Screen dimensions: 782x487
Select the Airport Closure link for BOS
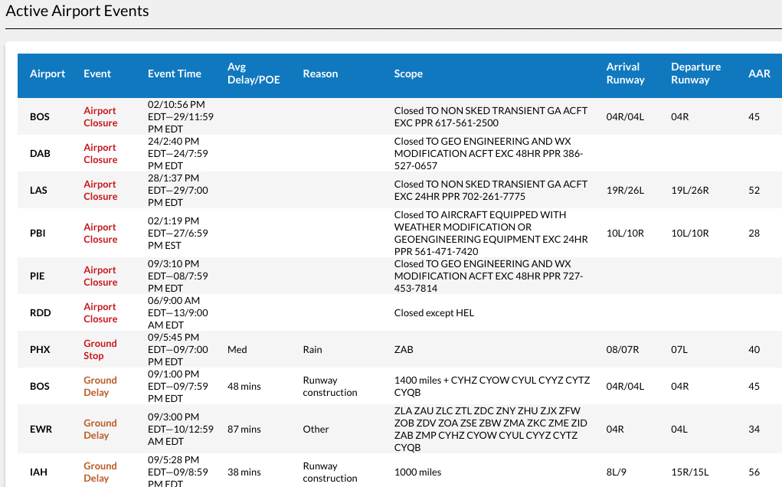[x=100, y=116]
